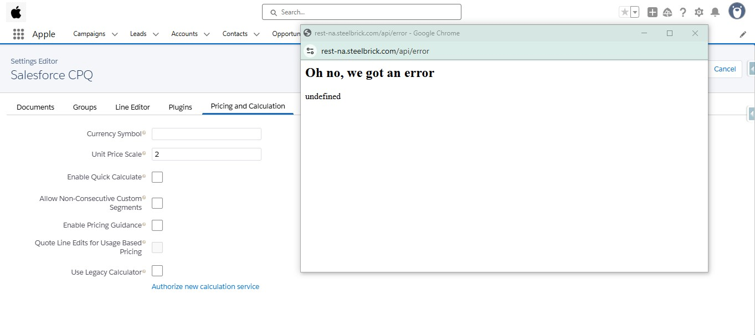Click the pencil edit navigation icon

(743, 34)
